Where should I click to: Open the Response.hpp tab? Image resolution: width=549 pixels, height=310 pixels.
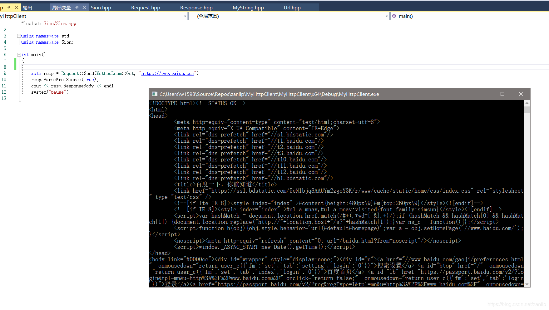pos(196,7)
